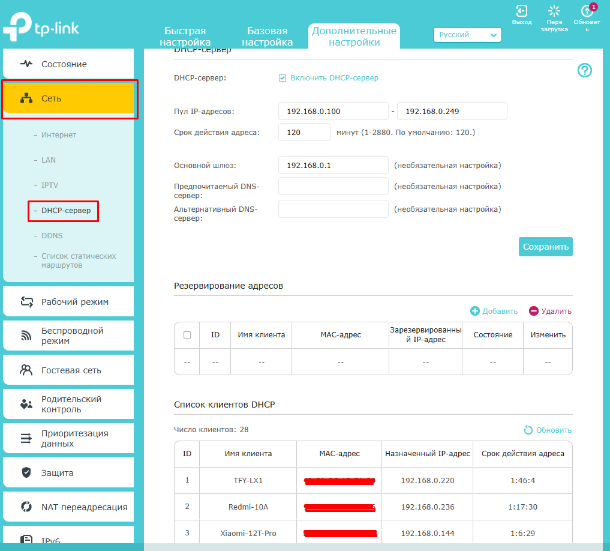Open Состояние in the sidebar

pos(68,64)
